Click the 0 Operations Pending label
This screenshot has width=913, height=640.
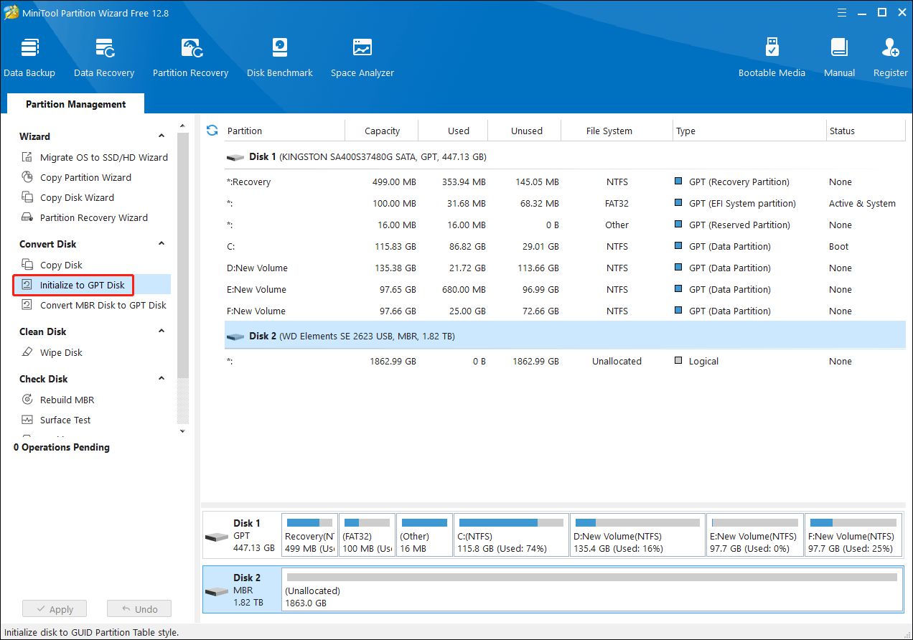click(62, 447)
